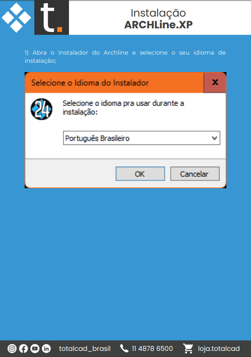The image size is (251, 357).
Task: Click the Cancelar button
Action: (x=195, y=174)
